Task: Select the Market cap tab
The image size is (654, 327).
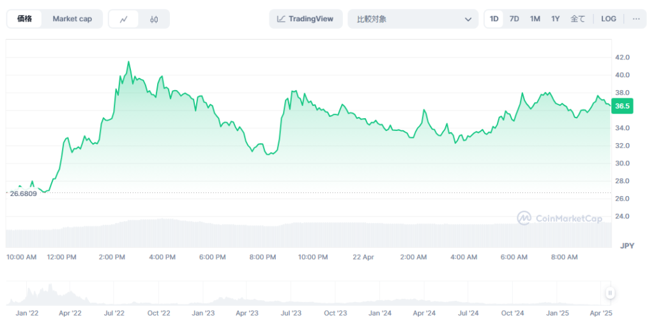Action: (x=72, y=19)
